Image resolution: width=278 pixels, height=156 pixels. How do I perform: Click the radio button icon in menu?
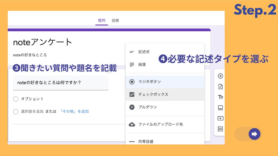click(132, 82)
